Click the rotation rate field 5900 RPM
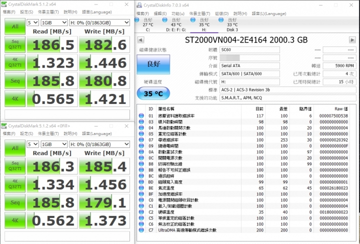The width and height of the screenshot is (360, 244). point(339,66)
